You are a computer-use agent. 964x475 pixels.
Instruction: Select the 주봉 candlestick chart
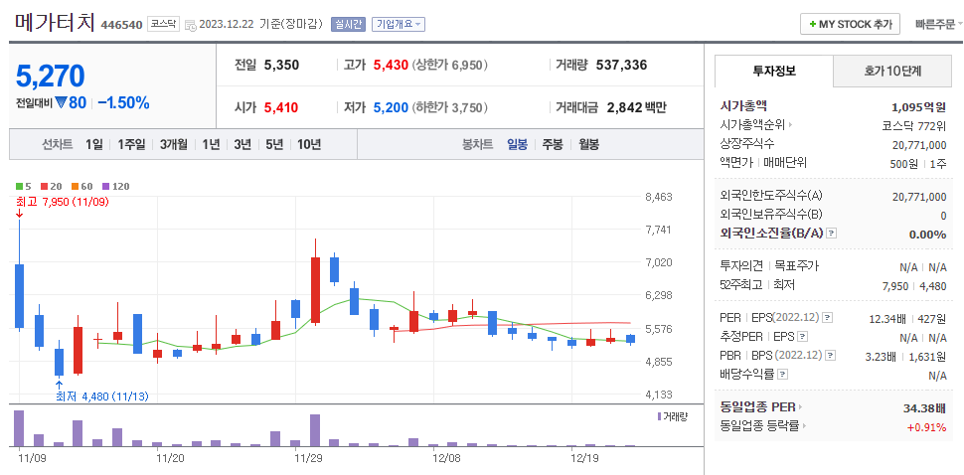point(553,144)
